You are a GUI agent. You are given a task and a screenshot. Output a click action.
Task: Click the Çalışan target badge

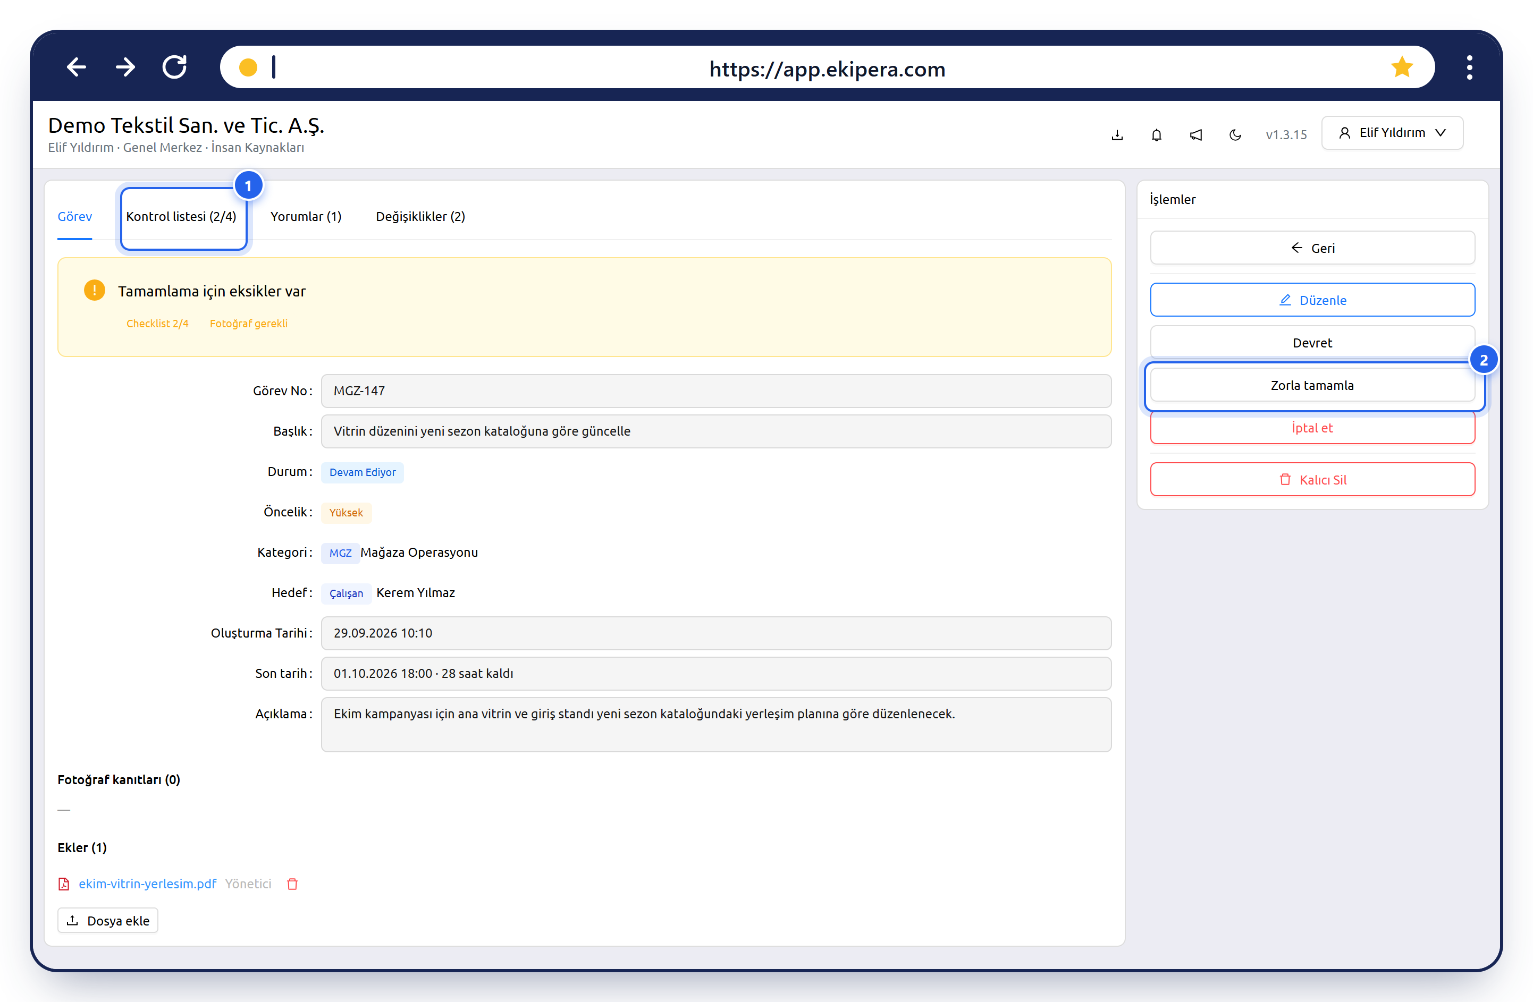[346, 593]
